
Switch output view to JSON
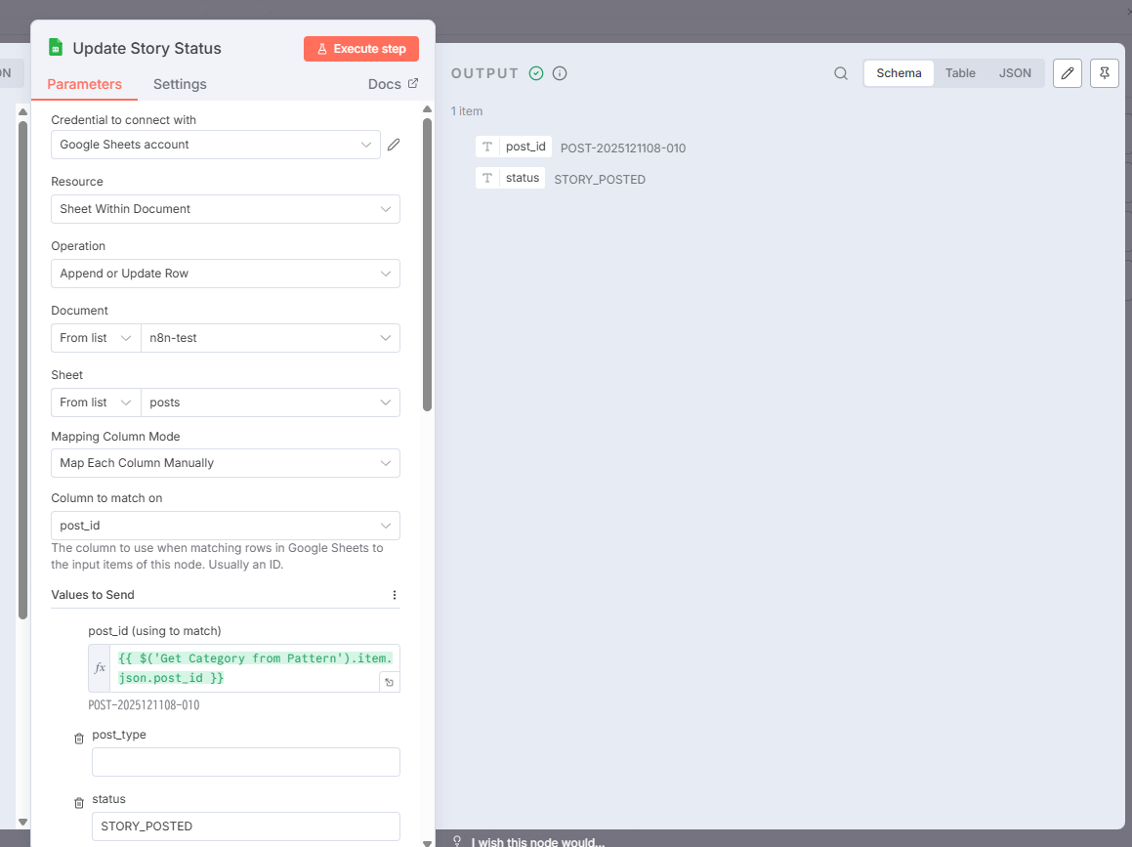click(1015, 73)
